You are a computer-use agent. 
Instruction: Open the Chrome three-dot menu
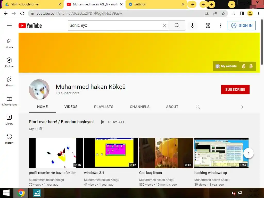[x=258, y=13]
